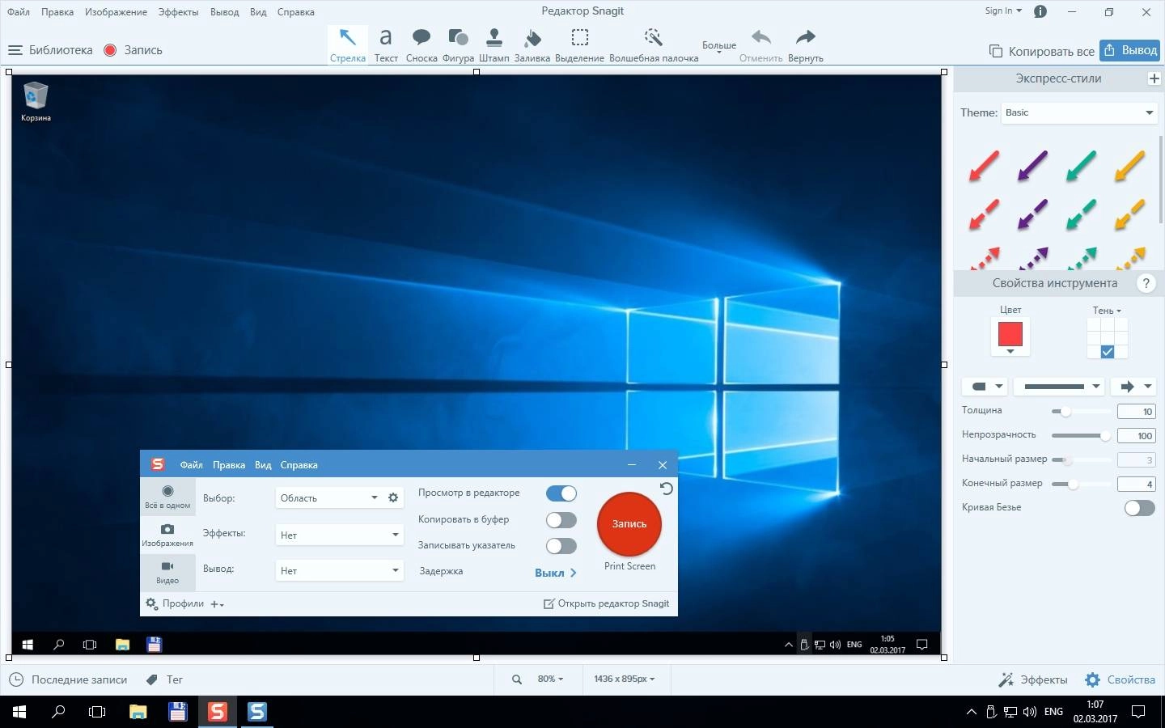This screenshot has width=1165, height=728.
Task: Click the big red Запись capture button
Action: [x=629, y=523]
